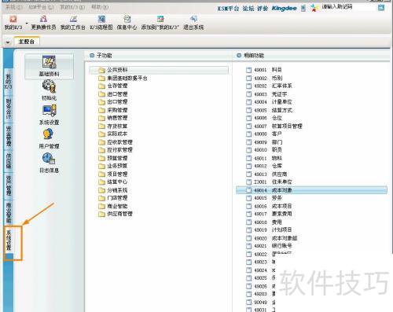Open the K/3流程图 toolbar icon
This screenshot has width=393, height=312.
[x=101, y=19]
